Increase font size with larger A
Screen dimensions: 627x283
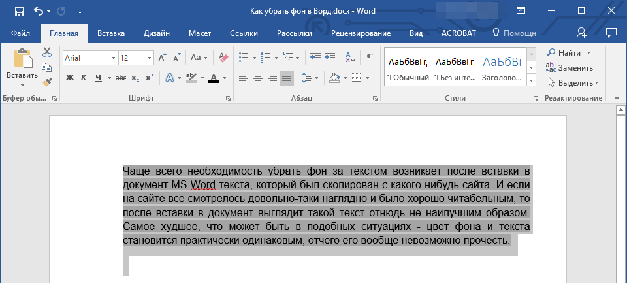coord(161,58)
